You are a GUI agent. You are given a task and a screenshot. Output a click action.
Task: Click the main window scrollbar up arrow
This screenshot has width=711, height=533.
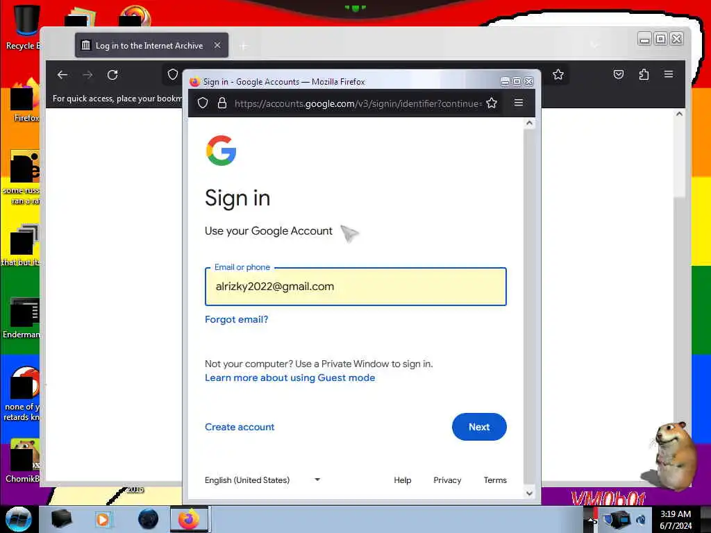click(x=679, y=115)
